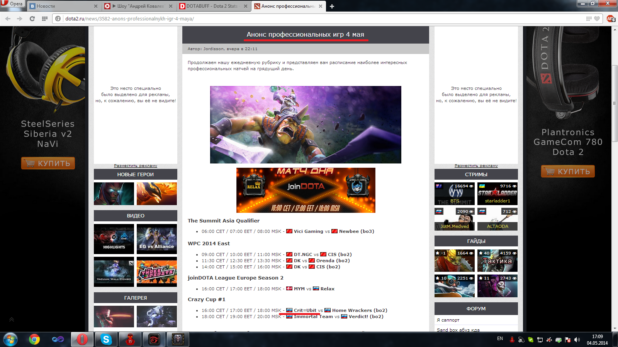Screen dimensions: 618x347
Task: Open the volume speaker tray icon
Action: point(577,340)
